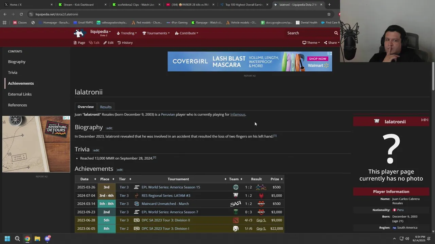
Task: Open File Explorer from the taskbar
Action: click(x=37, y=239)
